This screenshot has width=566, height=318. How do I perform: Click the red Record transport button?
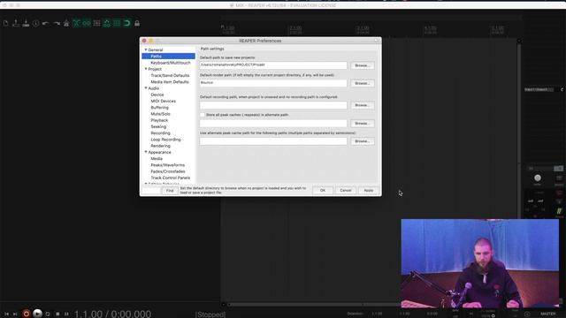pos(26,314)
